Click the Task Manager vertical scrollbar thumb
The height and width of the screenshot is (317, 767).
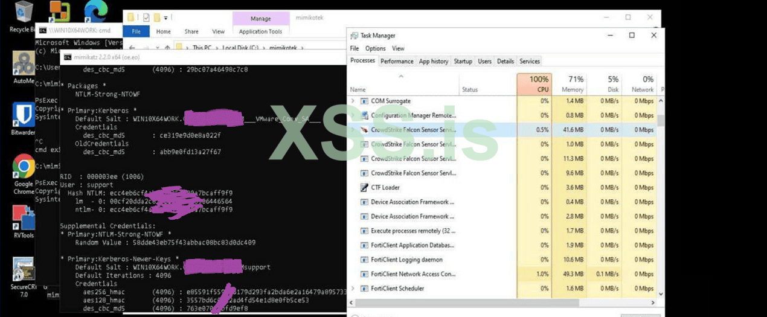(x=661, y=120)
